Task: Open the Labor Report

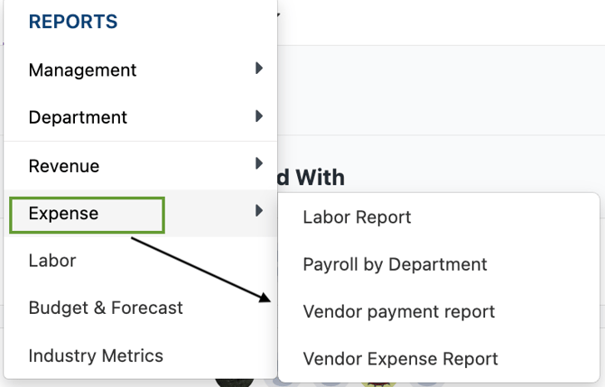Action: 357,217
